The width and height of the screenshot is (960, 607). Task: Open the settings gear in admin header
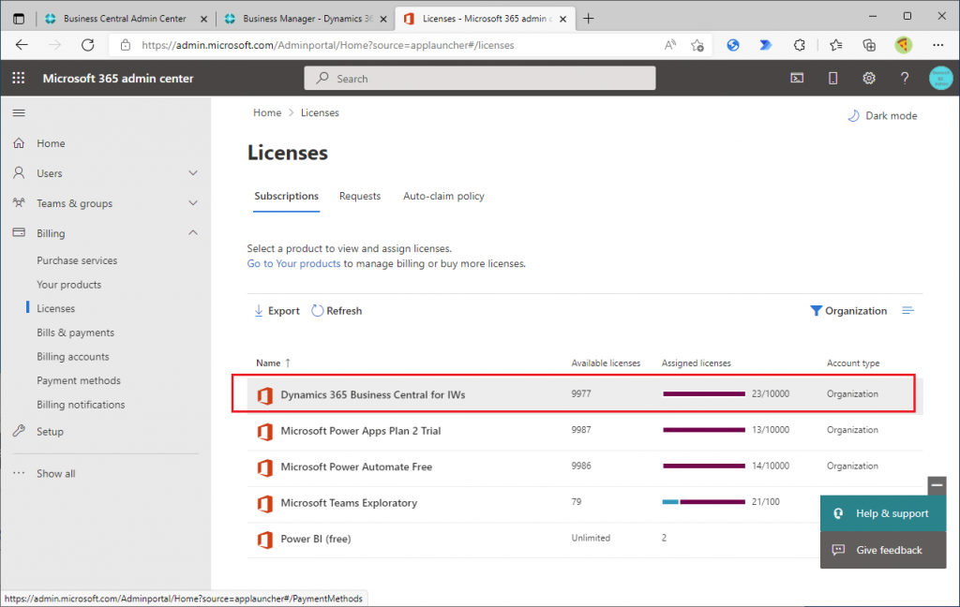pos(868,78)
